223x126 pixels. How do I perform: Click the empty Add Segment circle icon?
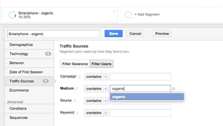coord(128,15)
